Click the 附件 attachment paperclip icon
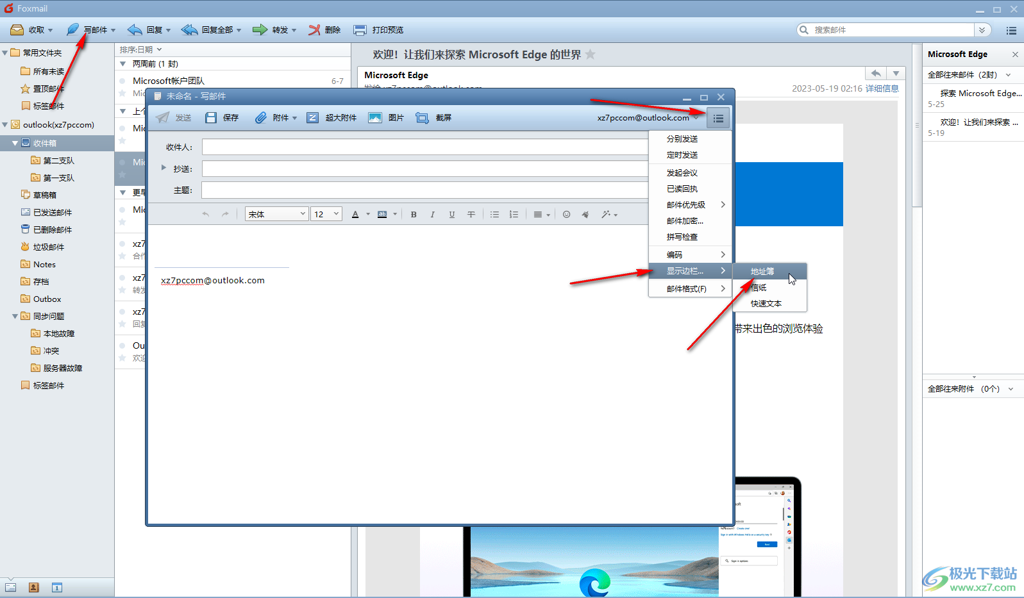The image size is (1024, 598). coord(260,118)
